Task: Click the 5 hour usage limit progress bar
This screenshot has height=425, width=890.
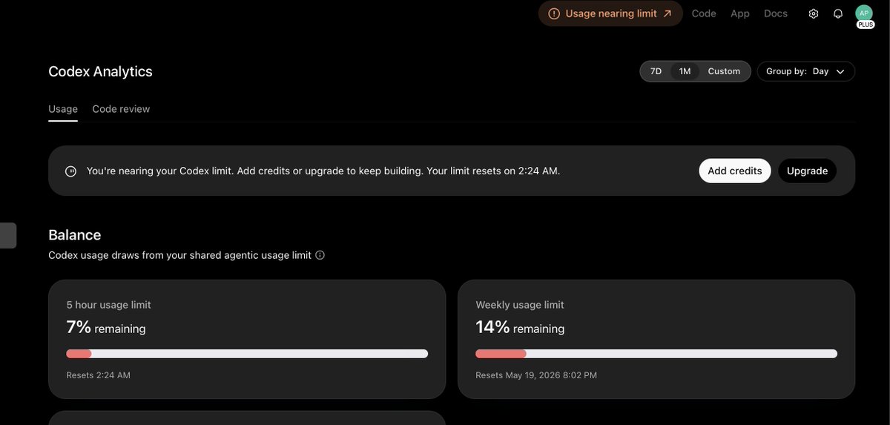Action: (247, 354)
